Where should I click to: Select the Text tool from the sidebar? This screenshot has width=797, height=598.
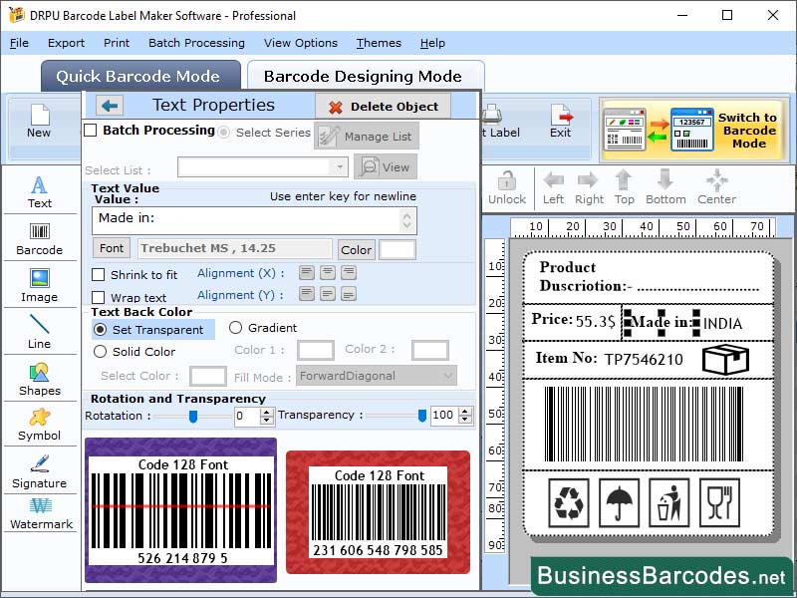click(39, 192)
